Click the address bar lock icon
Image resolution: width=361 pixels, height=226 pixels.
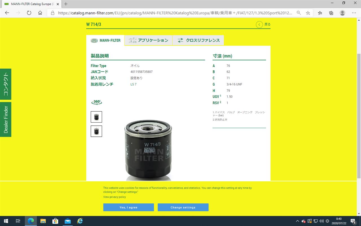pos(52,13)
